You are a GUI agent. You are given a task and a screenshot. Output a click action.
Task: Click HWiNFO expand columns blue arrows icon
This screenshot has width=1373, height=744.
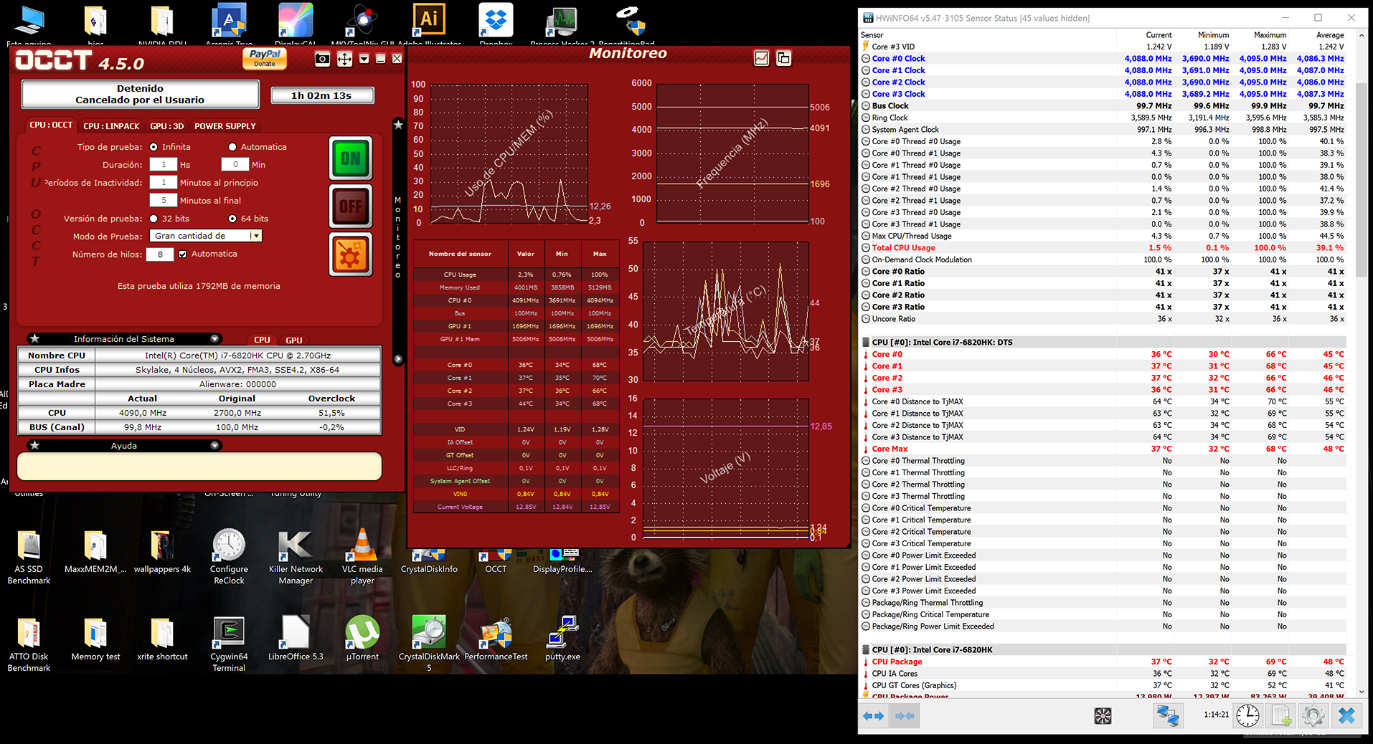pos(874,716)
